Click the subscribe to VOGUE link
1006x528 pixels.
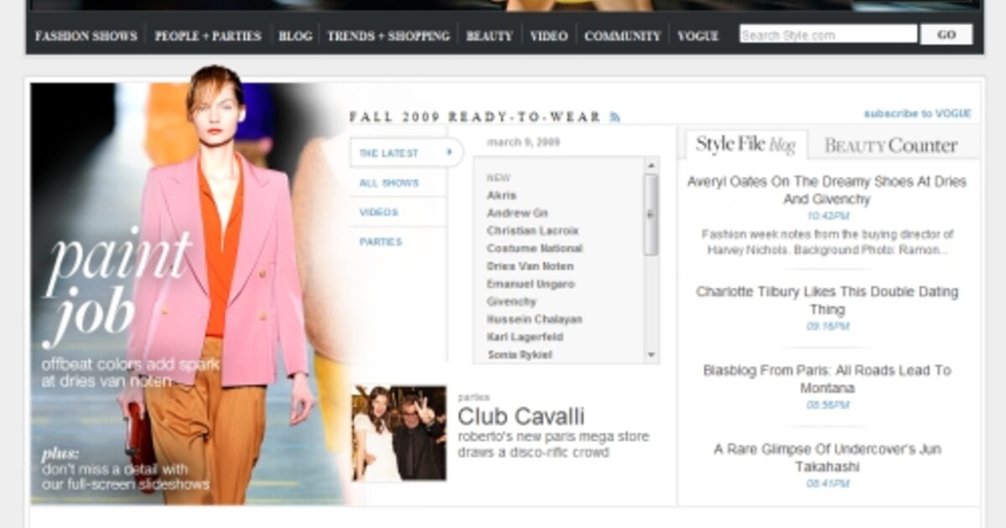[917, 114]
